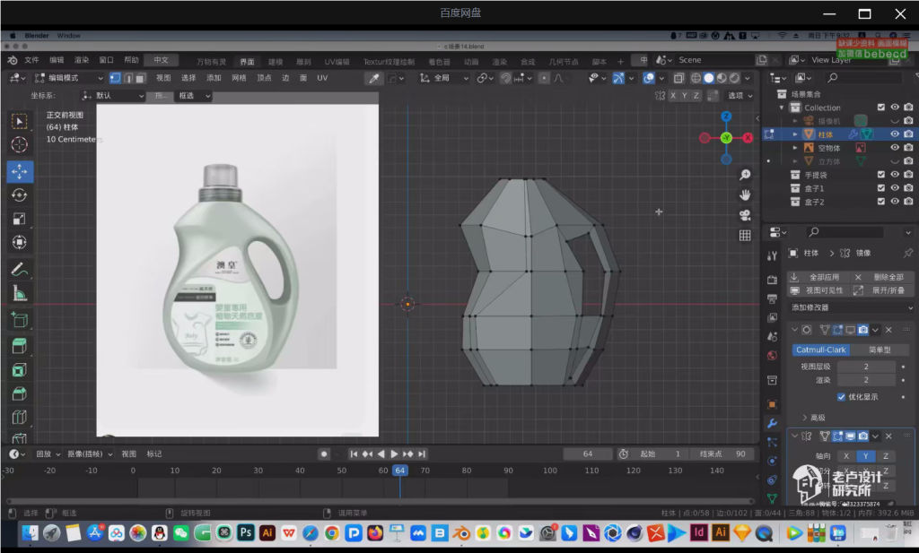Click the 简单型 subdivision button

879,350
